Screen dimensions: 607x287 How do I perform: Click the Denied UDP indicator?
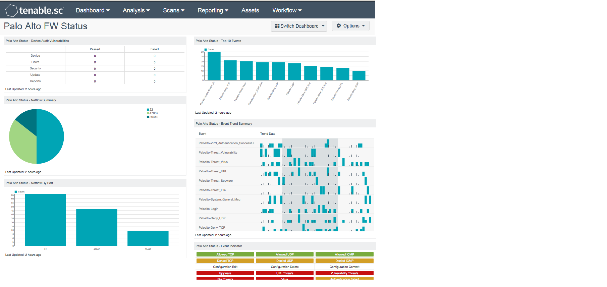285,261
